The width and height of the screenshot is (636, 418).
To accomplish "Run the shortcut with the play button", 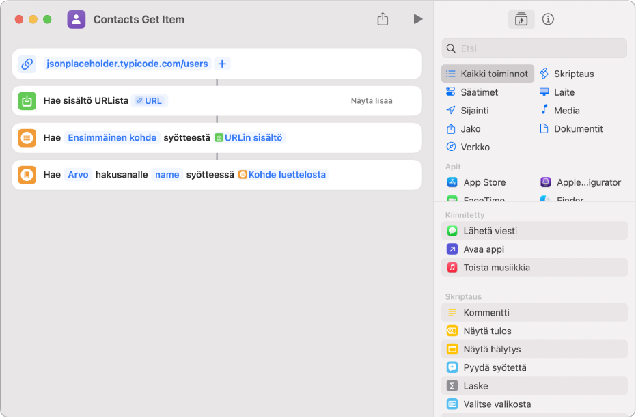I will [x=418, y=19].
